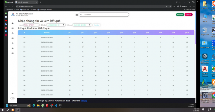215x112 pixels.
Task: Open the This PC desktop icon
Action: click(205, 18)
